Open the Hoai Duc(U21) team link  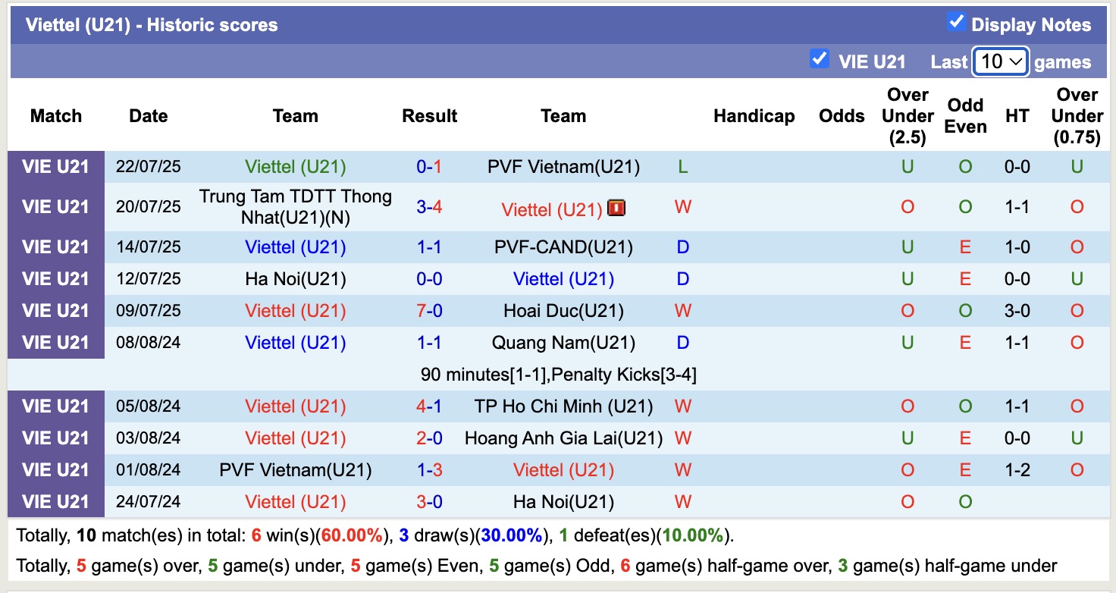coord(563,310)
